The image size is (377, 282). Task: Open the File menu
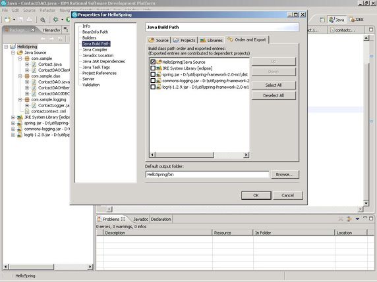point(5,11)
